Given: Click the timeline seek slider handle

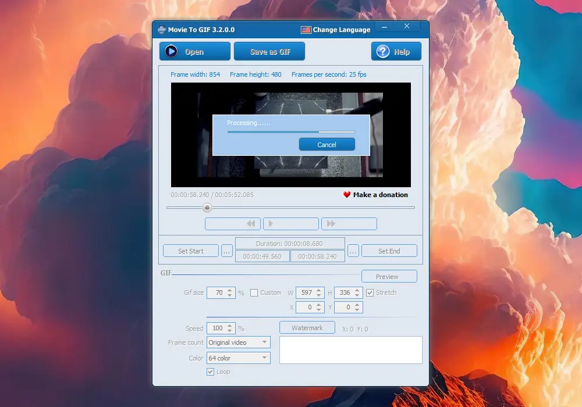Looking at the screenshot, I should 207,207.
